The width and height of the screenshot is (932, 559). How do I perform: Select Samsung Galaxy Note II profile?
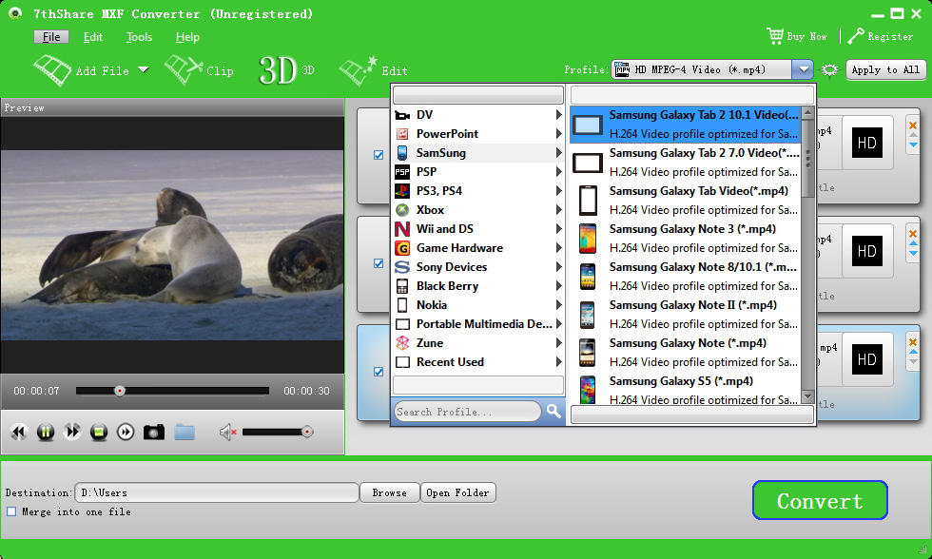686,315
